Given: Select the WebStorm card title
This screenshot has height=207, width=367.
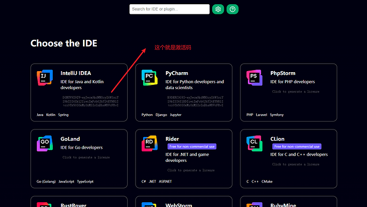Looking at the screenshot, I should [x=179, y=205].
